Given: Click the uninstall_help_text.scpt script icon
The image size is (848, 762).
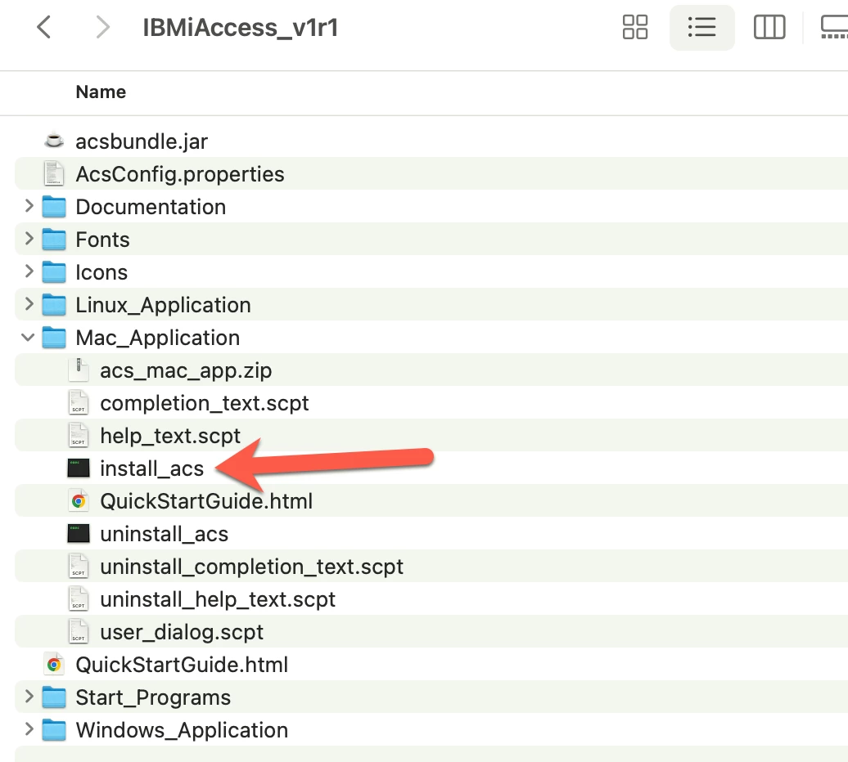Looking at the screenshot, I should tap(79, 599).
